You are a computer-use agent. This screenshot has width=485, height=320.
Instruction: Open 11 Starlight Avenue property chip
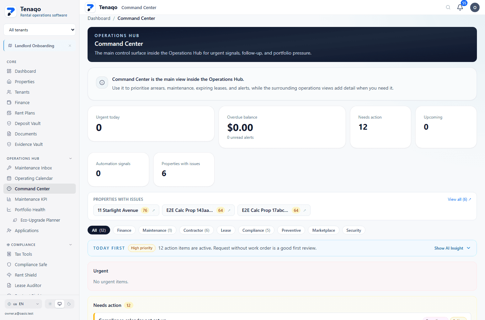coord(126,210)
